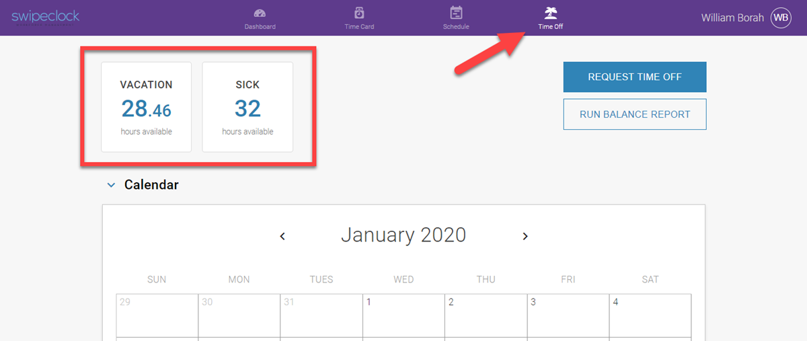Switch to the Time Card tab label
The image size is (807, 341).
click(359, 27)
